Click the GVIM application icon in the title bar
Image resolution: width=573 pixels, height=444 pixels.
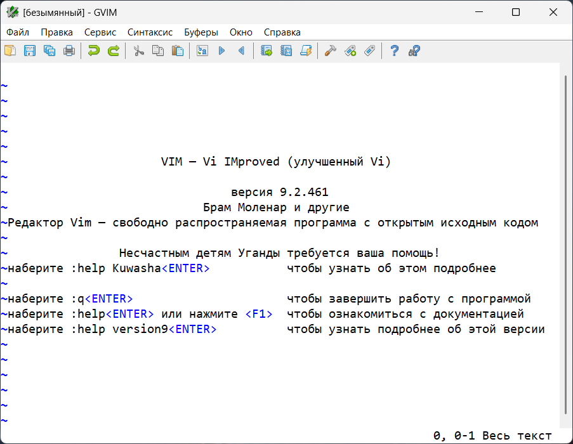point(13,13)
